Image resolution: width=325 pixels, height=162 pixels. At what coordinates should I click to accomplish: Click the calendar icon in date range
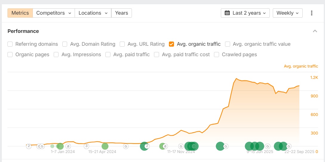227,13
